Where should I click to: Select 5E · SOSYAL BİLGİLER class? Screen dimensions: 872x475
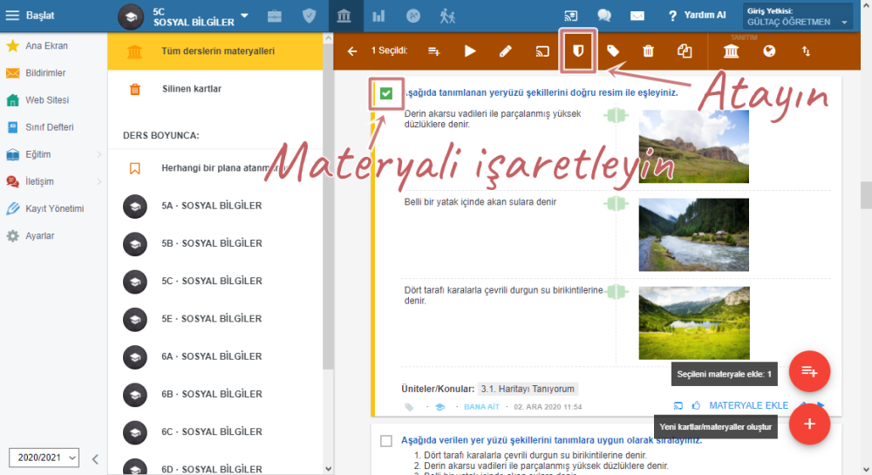click(x=215, y=319)
